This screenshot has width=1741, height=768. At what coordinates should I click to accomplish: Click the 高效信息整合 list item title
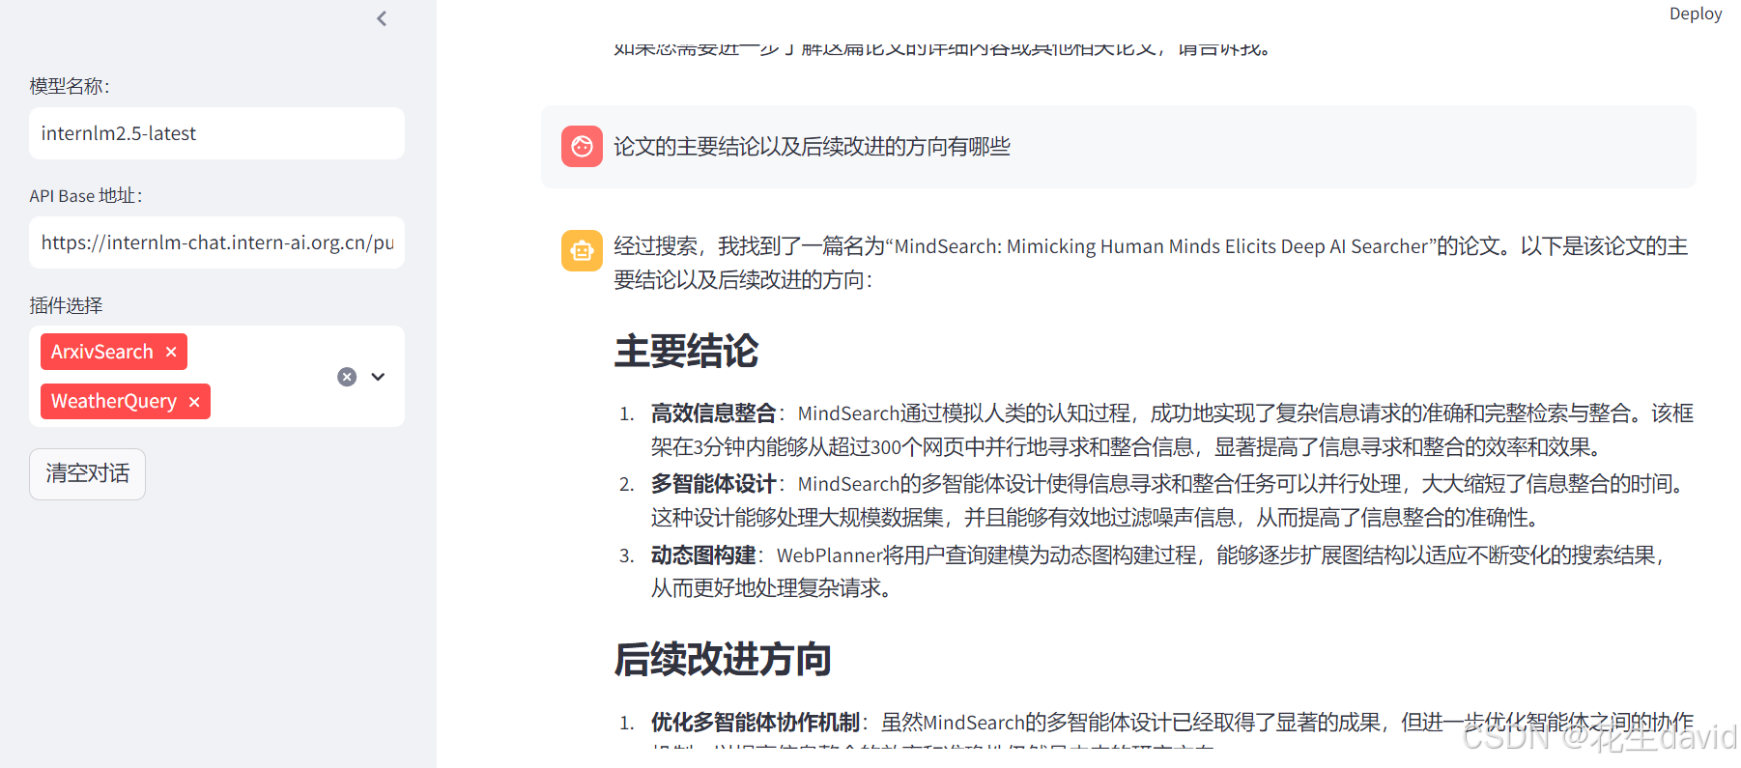(x=713, y=413)
